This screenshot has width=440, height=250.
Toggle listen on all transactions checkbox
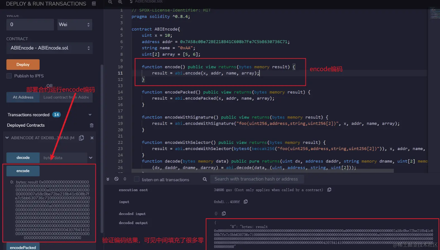[137, 179]
